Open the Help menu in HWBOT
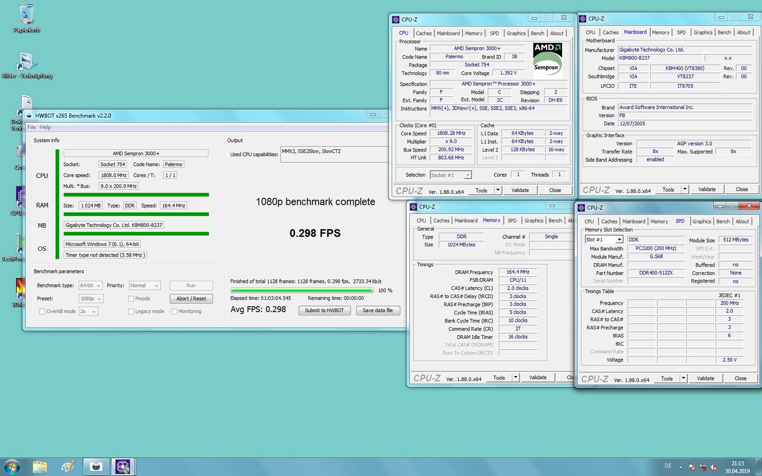 click(45, 127)
